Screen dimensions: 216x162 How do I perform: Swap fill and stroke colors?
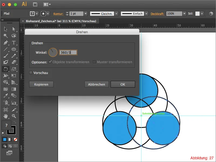tap(15, 122)
